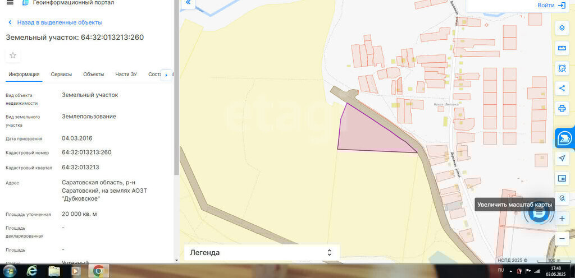Screen dimensions: 575x278
Task: Show more tabs with right arrow
Action: point(166,75)
